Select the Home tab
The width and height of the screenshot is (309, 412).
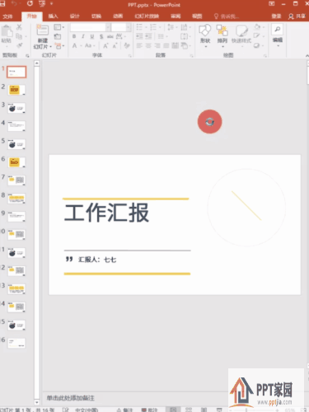click(32, 16)
